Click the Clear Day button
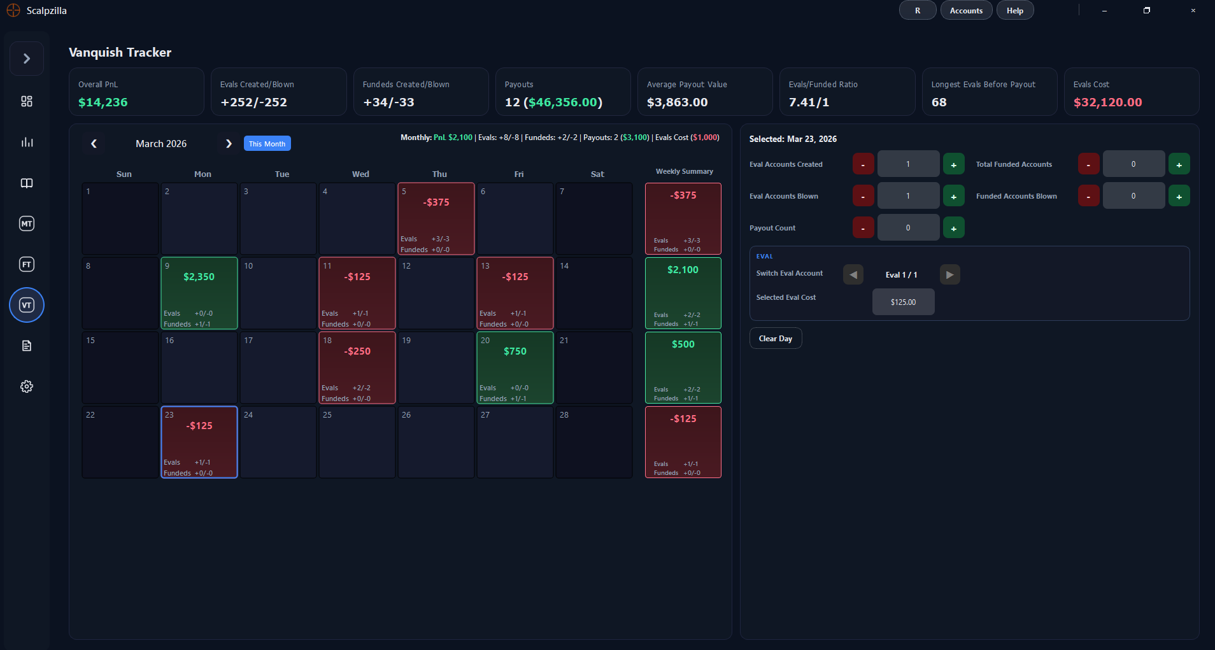1215x650 pixels. [776, 339]
